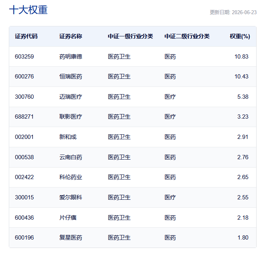Click the 权重(%) column header
Image resolution: width=270 pixels, height=256 pixels.
coord(240,36)
